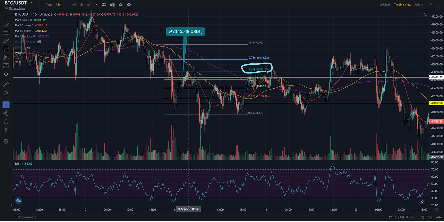Open the Bitcoin Price link
Image resolution: width=444 pixels, height=222 pixels.
[x=17, y=8]
